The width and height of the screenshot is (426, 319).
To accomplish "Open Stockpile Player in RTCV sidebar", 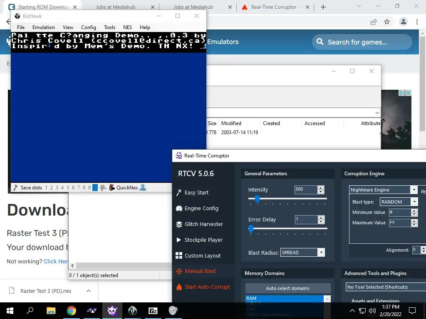I will pyautogui.click(x=199, y=240).
